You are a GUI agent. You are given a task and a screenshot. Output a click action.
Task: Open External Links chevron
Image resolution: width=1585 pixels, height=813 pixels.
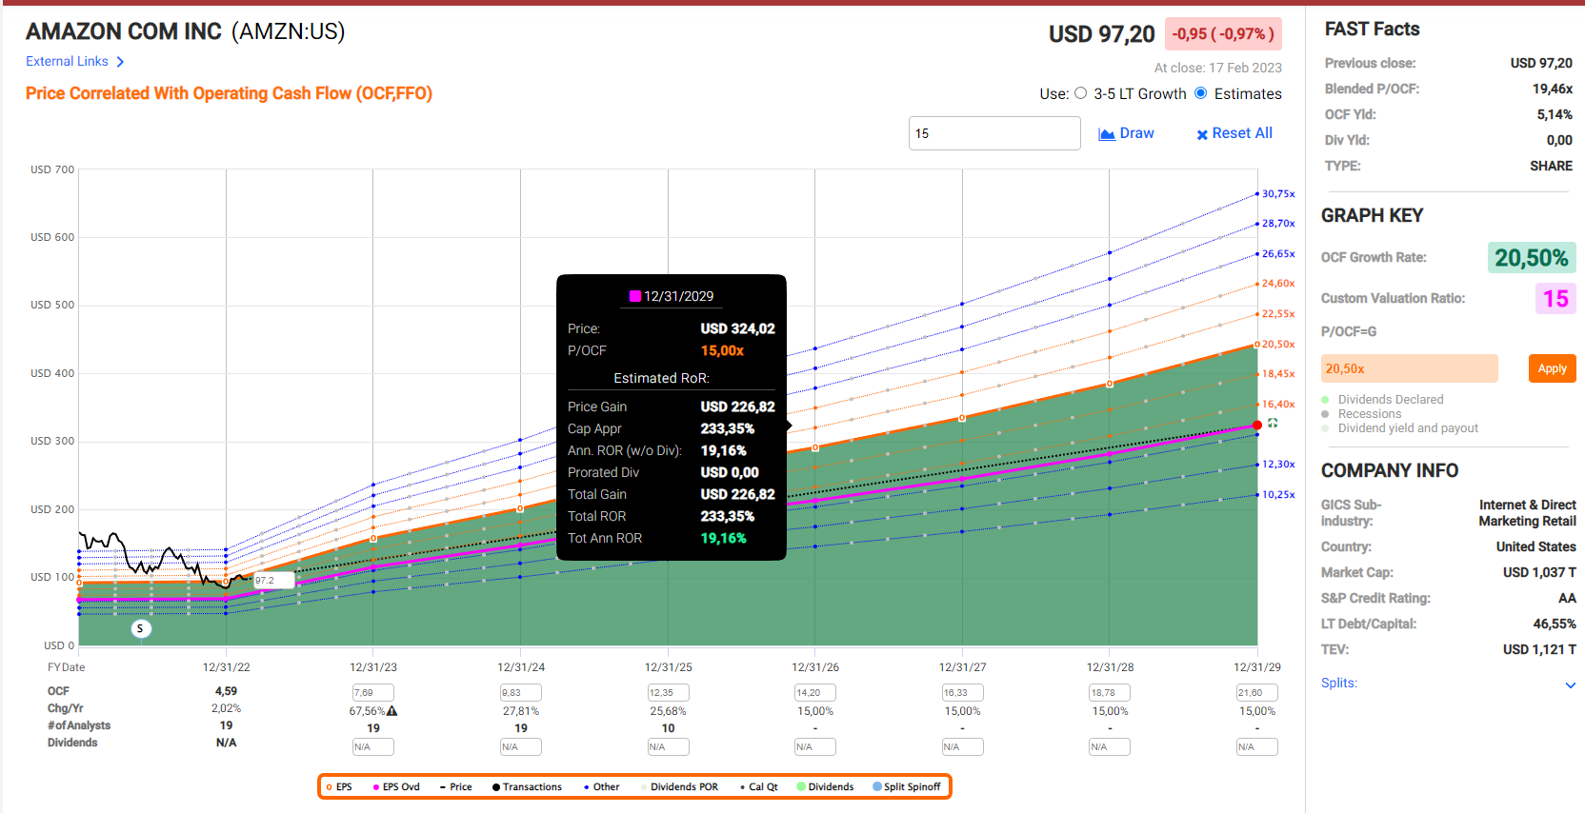coord(120,62)
